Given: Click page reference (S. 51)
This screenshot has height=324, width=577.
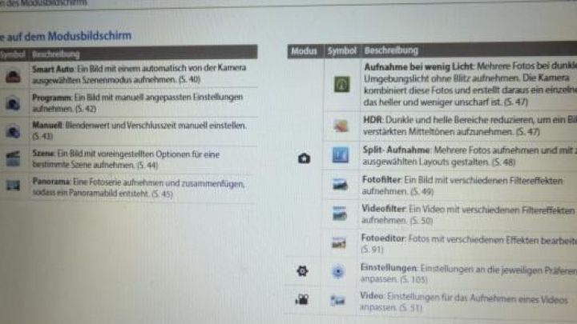Looking at the screenshot, I should pyautogui.click(x=410, y=307).
